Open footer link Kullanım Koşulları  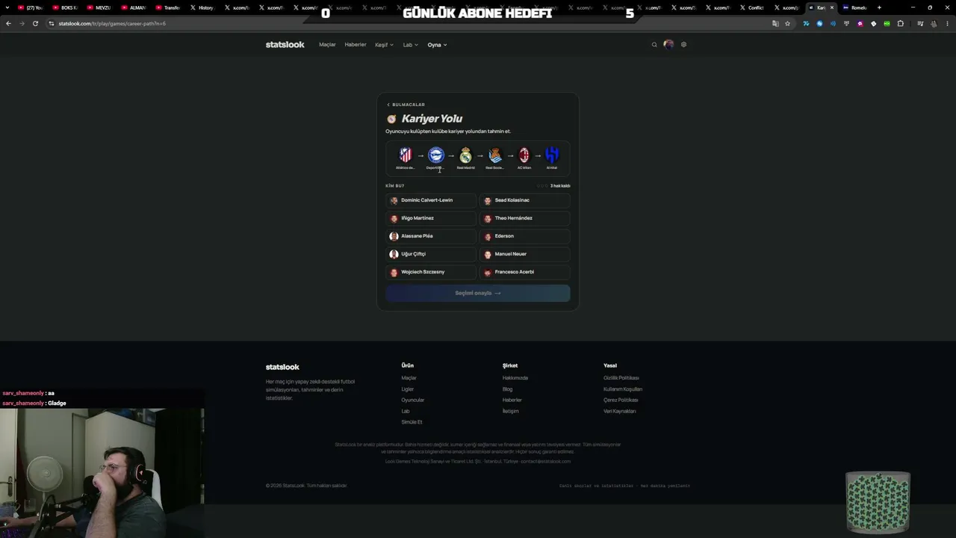point(623,389)
